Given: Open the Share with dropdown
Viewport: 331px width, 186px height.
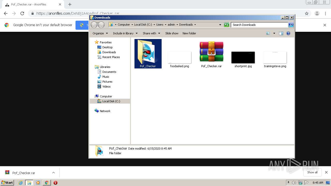Looking at the screenshot, I should point(151,33).
